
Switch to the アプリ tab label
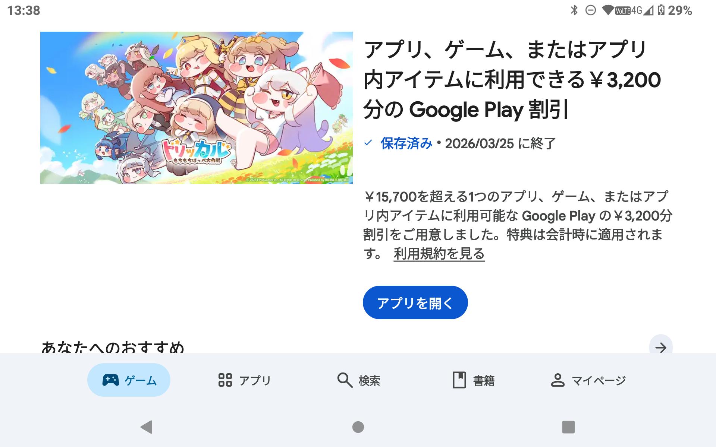(255, 380)
